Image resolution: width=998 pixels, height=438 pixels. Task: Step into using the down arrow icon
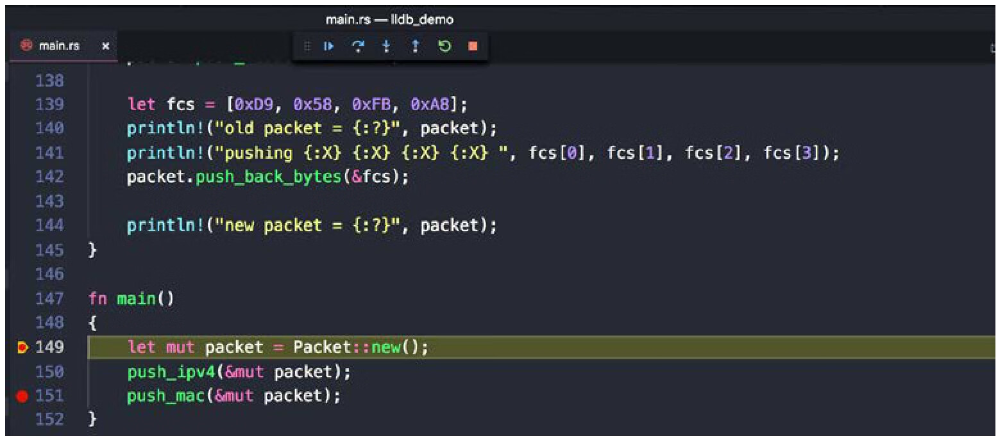click(386, 46)
